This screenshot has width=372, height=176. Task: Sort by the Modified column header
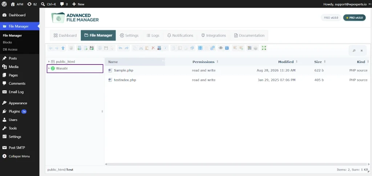[x=286, y=62]
